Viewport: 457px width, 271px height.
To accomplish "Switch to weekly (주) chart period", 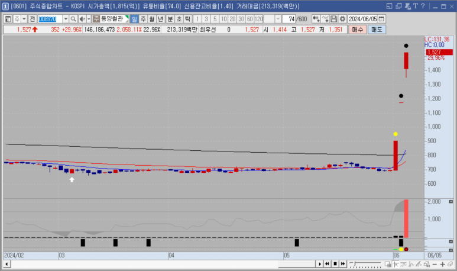I will [x=143, y=19].
